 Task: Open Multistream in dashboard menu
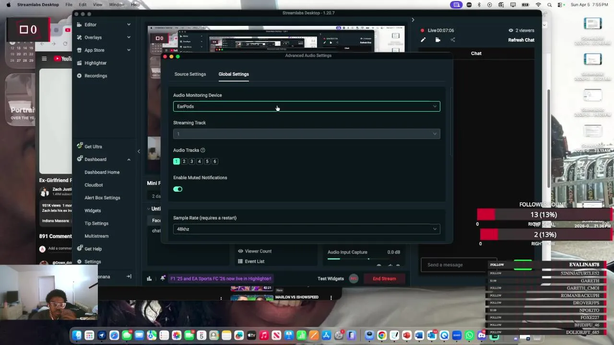click(x=96, y=236)
